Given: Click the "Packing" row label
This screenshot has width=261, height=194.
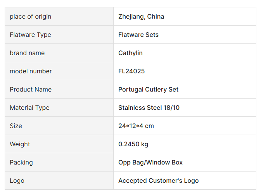Looking at the screenshot, I should coord(21,162).
